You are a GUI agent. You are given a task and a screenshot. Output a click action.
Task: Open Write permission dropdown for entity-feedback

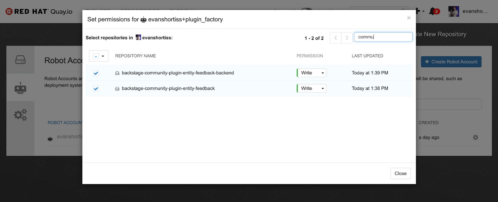[x=312, y=88]
